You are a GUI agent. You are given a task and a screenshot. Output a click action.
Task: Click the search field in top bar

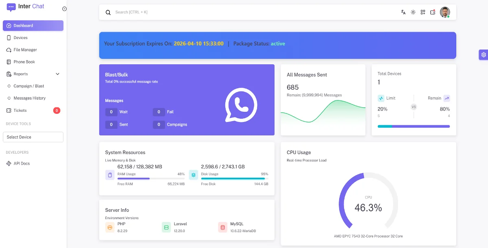pyautogui.click(x=244, y=12)
